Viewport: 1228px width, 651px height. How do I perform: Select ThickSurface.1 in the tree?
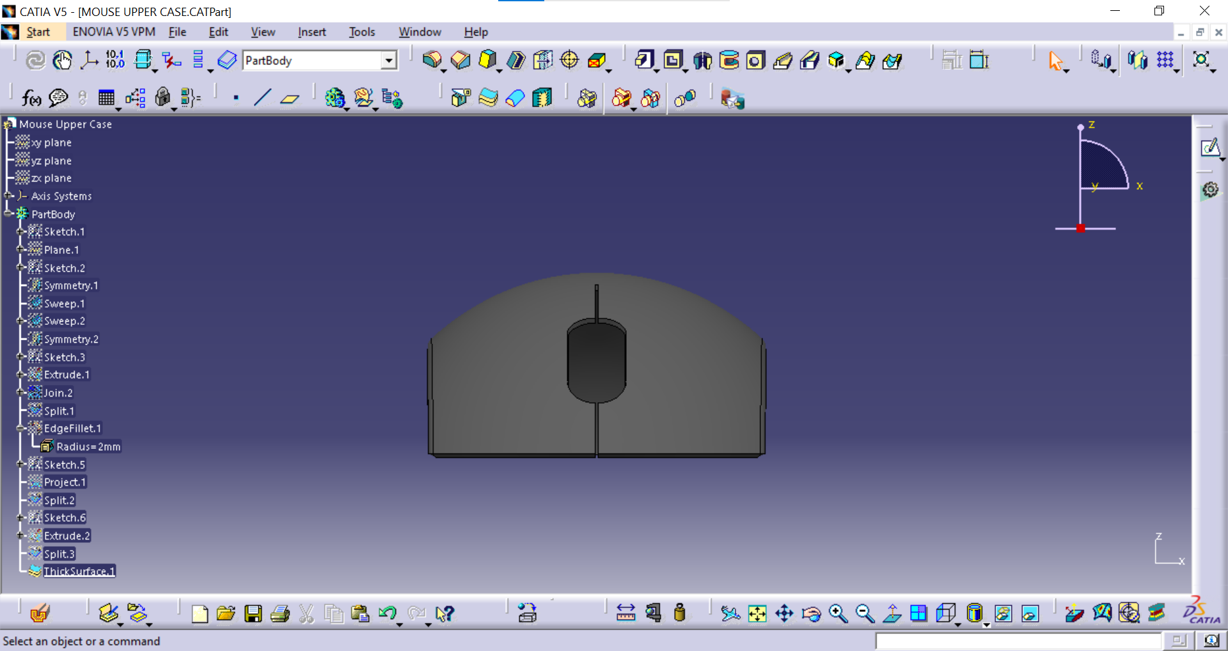(x=79, y=571)
